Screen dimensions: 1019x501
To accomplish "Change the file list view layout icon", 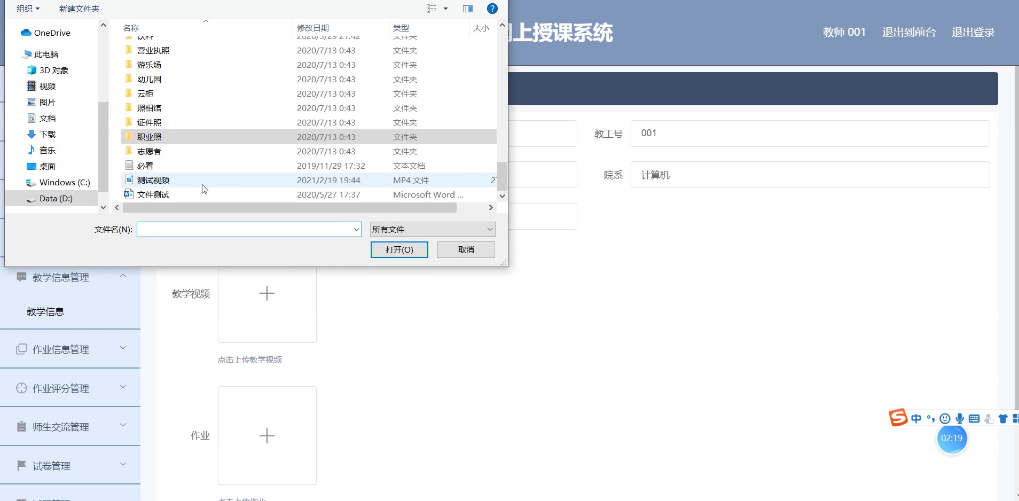I will 432,9.
